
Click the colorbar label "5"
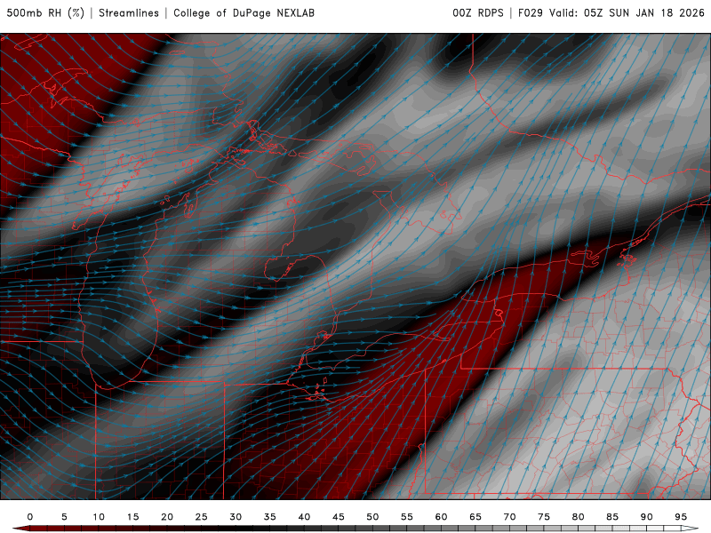pyautogui.click(x=64, y=517)
